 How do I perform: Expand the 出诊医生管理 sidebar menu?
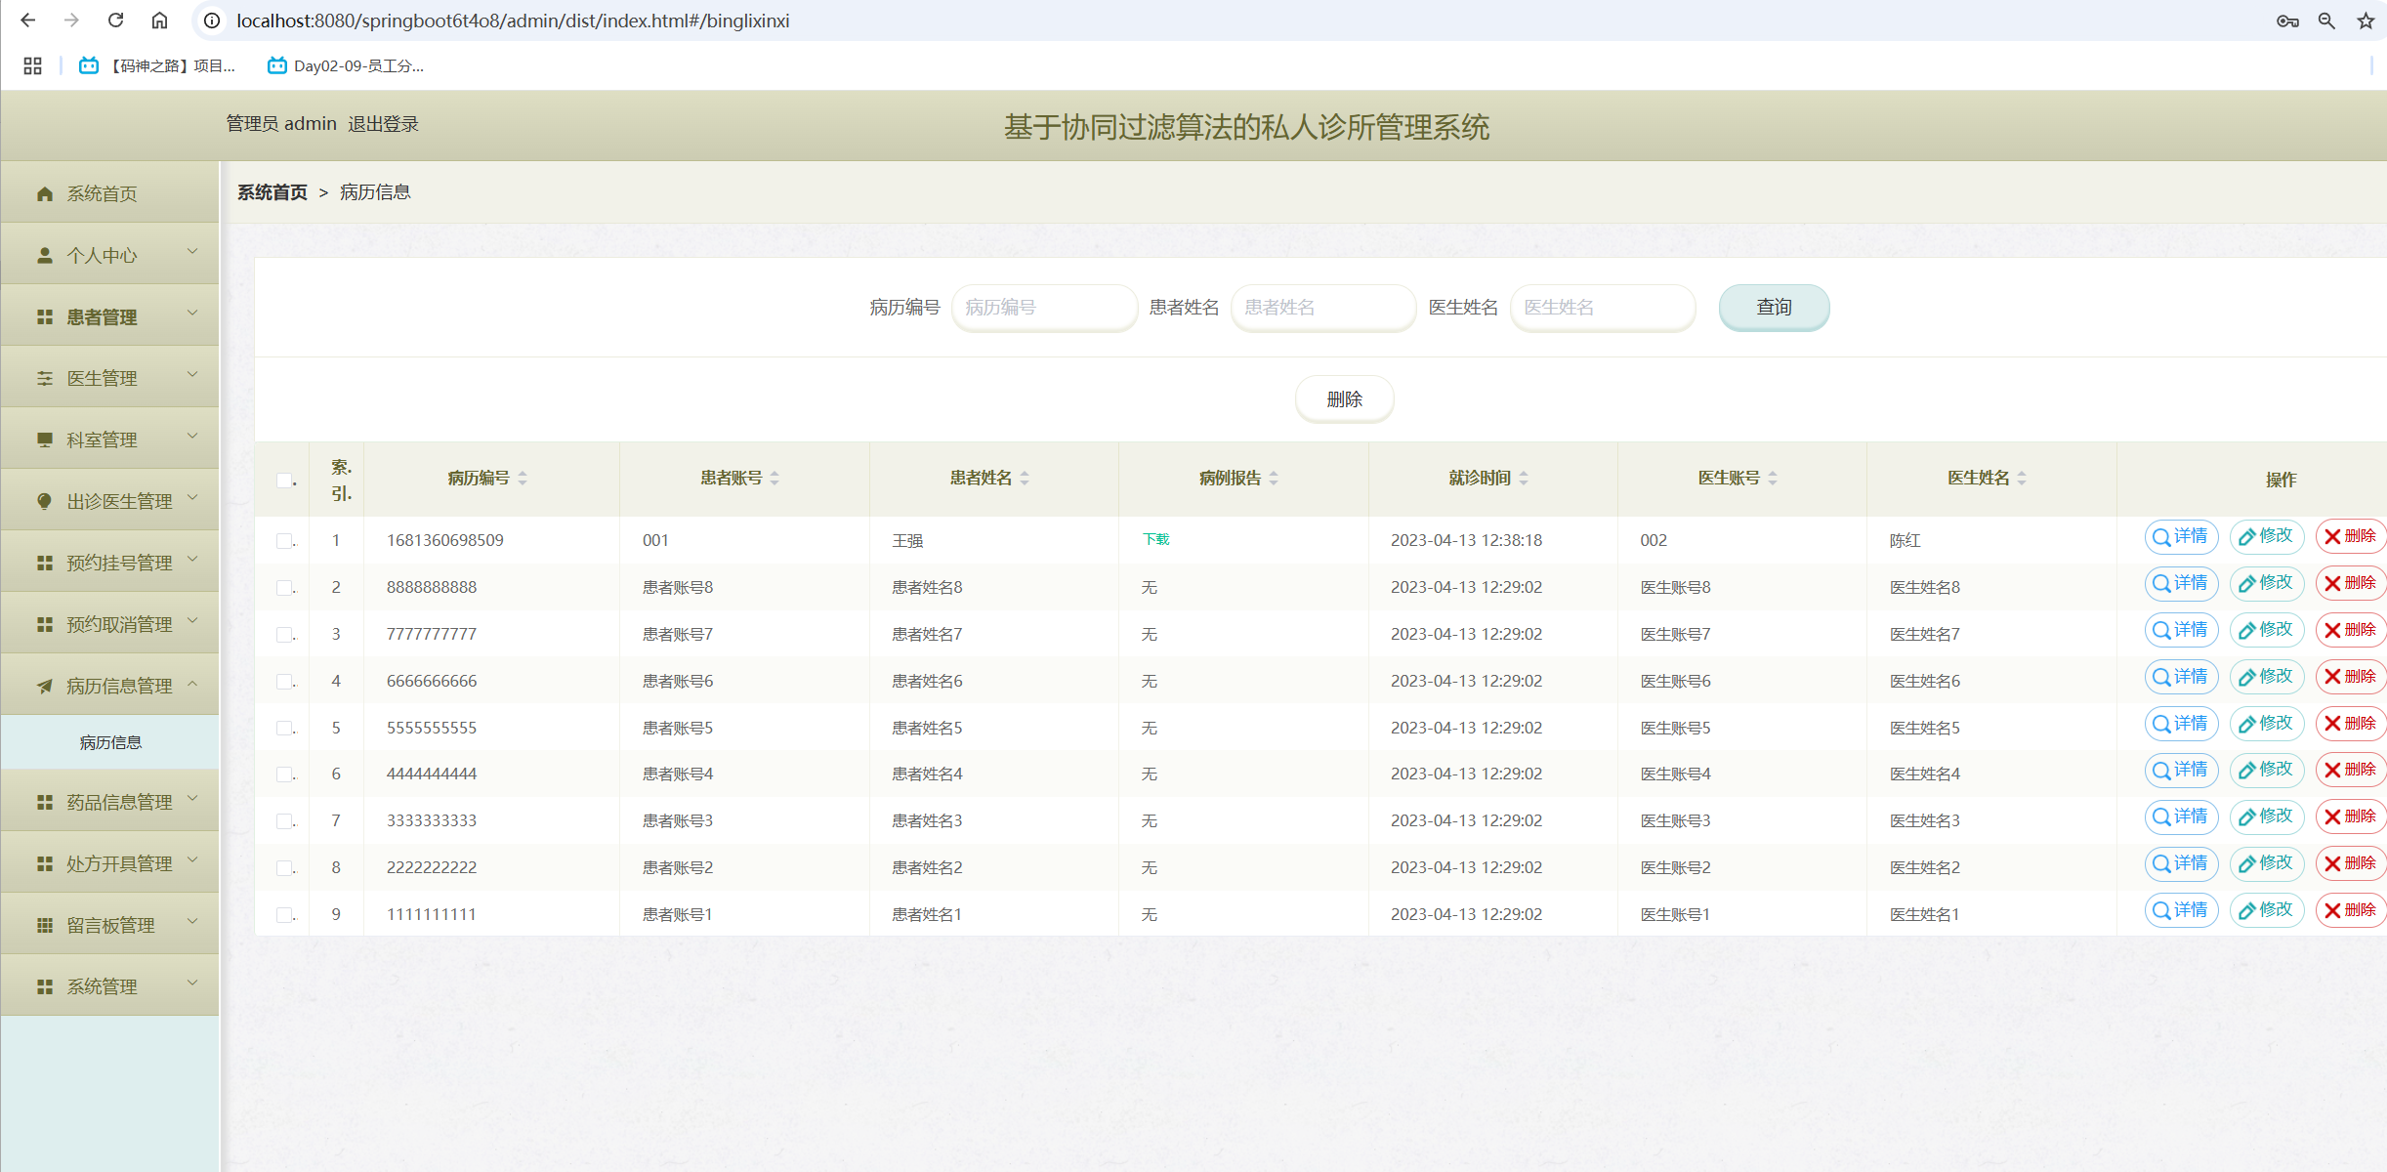(x=109, y=501)
